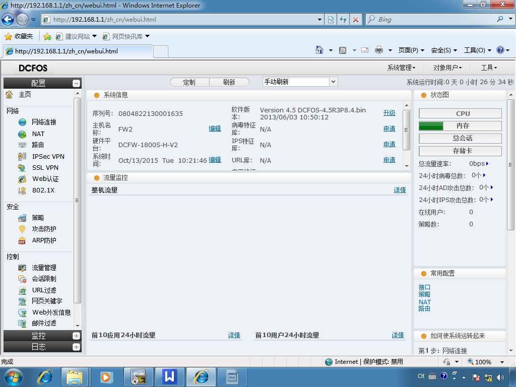Click the 路由 routing icon
The image size is (516, 387).
[22, 145]
